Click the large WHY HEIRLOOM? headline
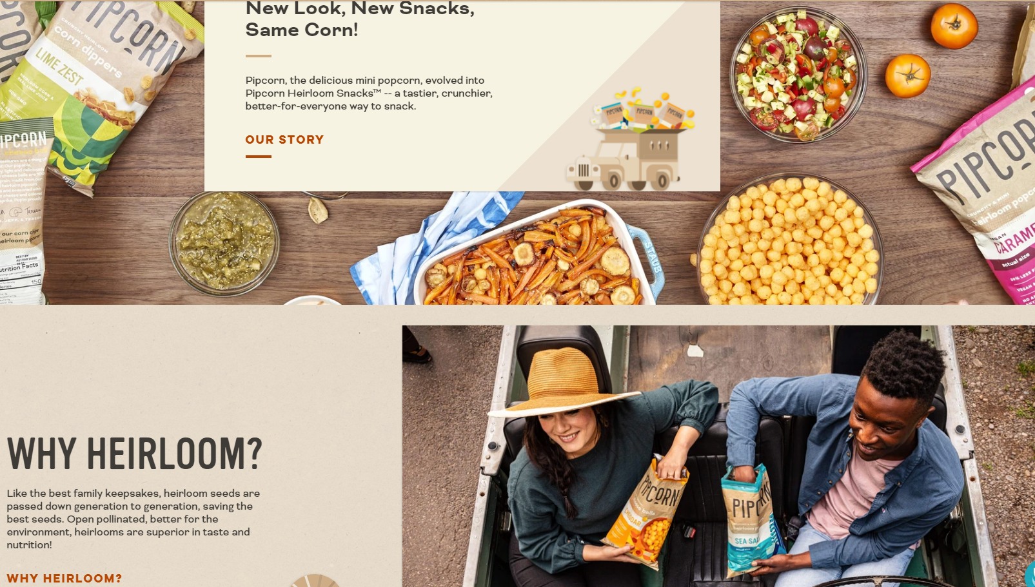 pos(135,454)
